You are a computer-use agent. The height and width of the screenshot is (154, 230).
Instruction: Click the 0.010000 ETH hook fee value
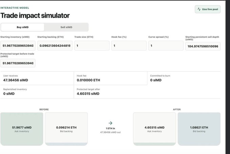click(88, 80)
